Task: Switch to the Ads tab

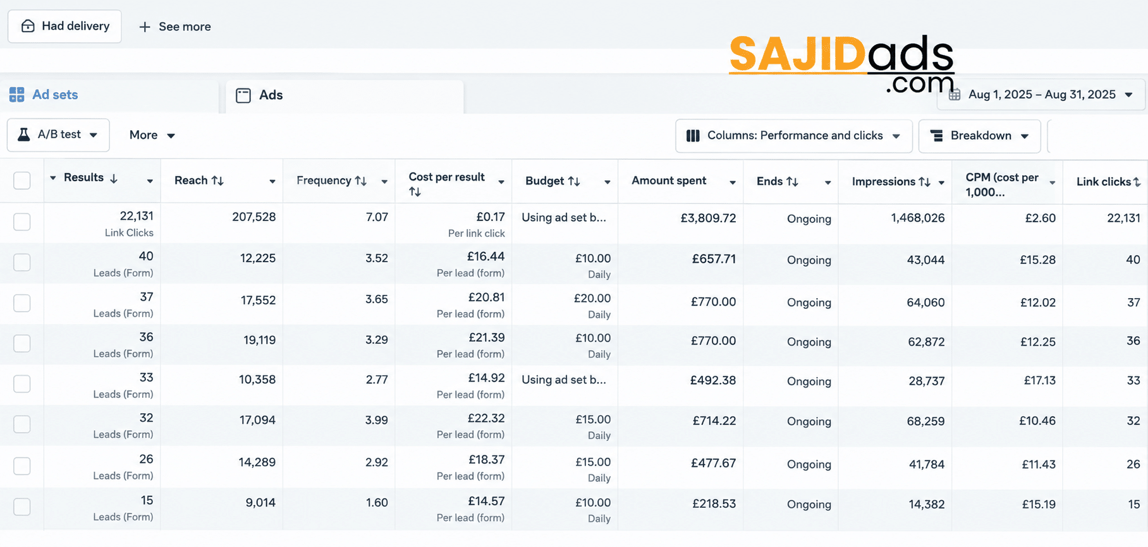Action: tap(345, 96)
